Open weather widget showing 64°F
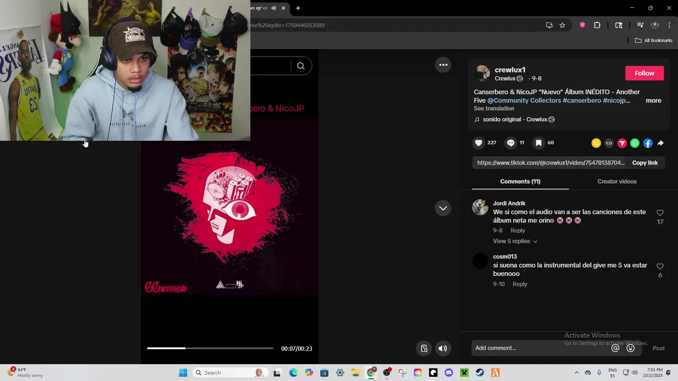This screenshot has height=381, width=678. coord(25,373)
